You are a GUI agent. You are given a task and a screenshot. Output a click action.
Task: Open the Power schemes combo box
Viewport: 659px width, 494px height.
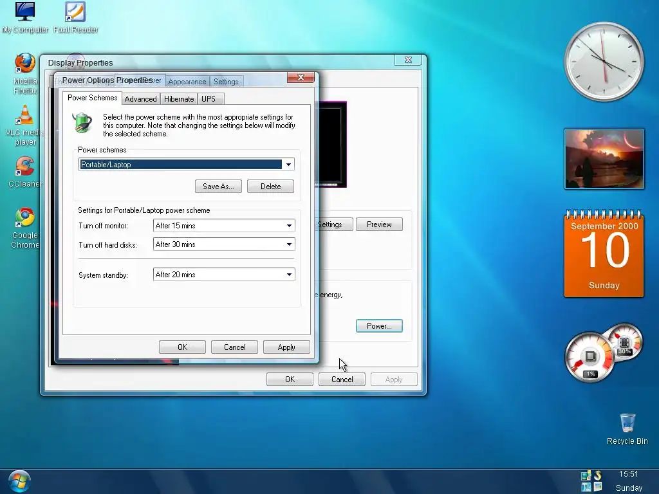186,164
